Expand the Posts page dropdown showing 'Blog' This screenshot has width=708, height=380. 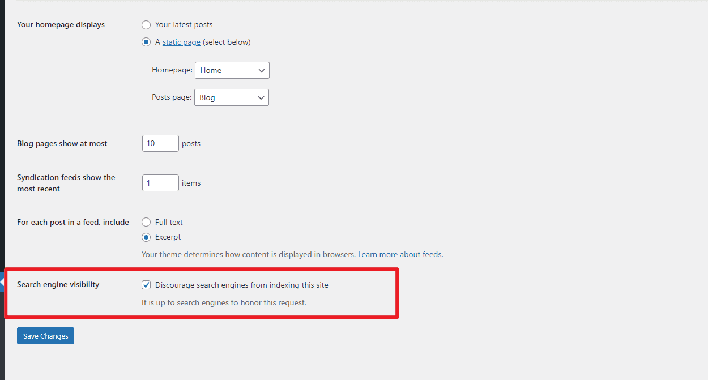[x=231, y=98]
